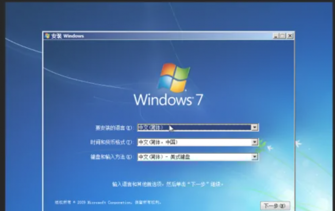335x211 pixels.
Task: Expand the 时间和货币格式 dropdown arrow
Action: [255, 142]
